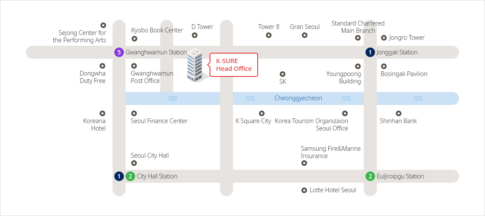This screenshot has width=485, height=216.
Task: Click the Seoul City Hall text label
Action: pyautogui.click(x=150, y=156)
